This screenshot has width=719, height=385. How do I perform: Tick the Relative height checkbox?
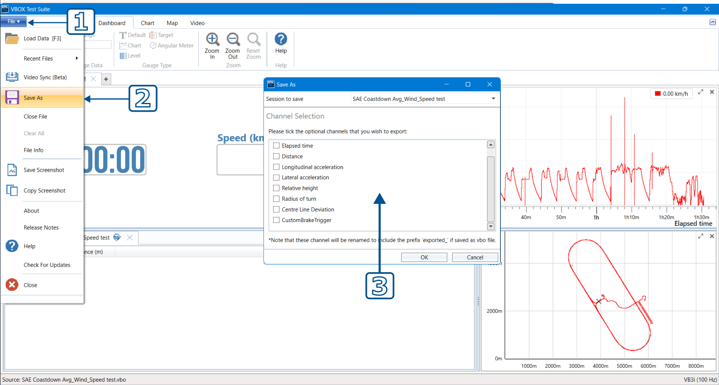coord(276,188)
